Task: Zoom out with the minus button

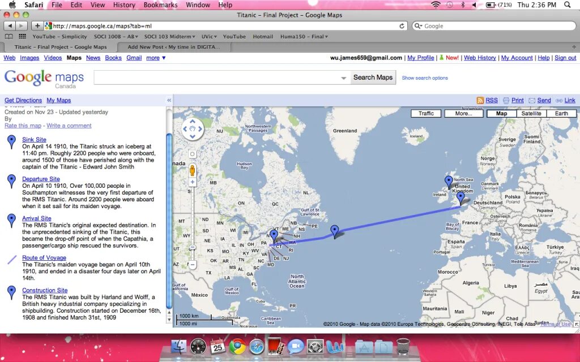Action: coord(193,265)
